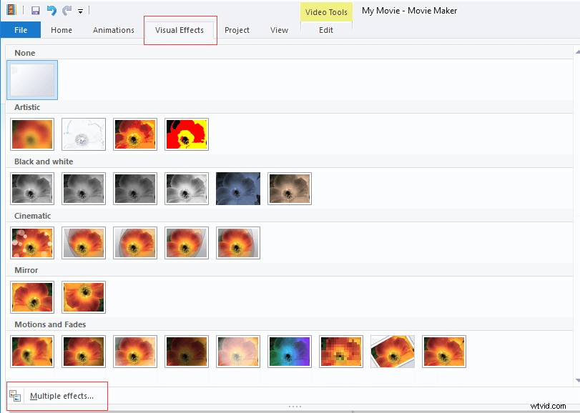Select the None effect to remove effects
Viewport: 580px width, 413px height.
31,79
